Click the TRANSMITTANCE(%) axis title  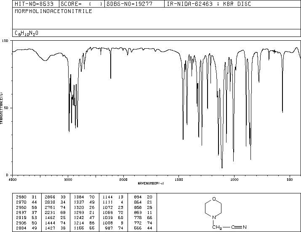2,108
